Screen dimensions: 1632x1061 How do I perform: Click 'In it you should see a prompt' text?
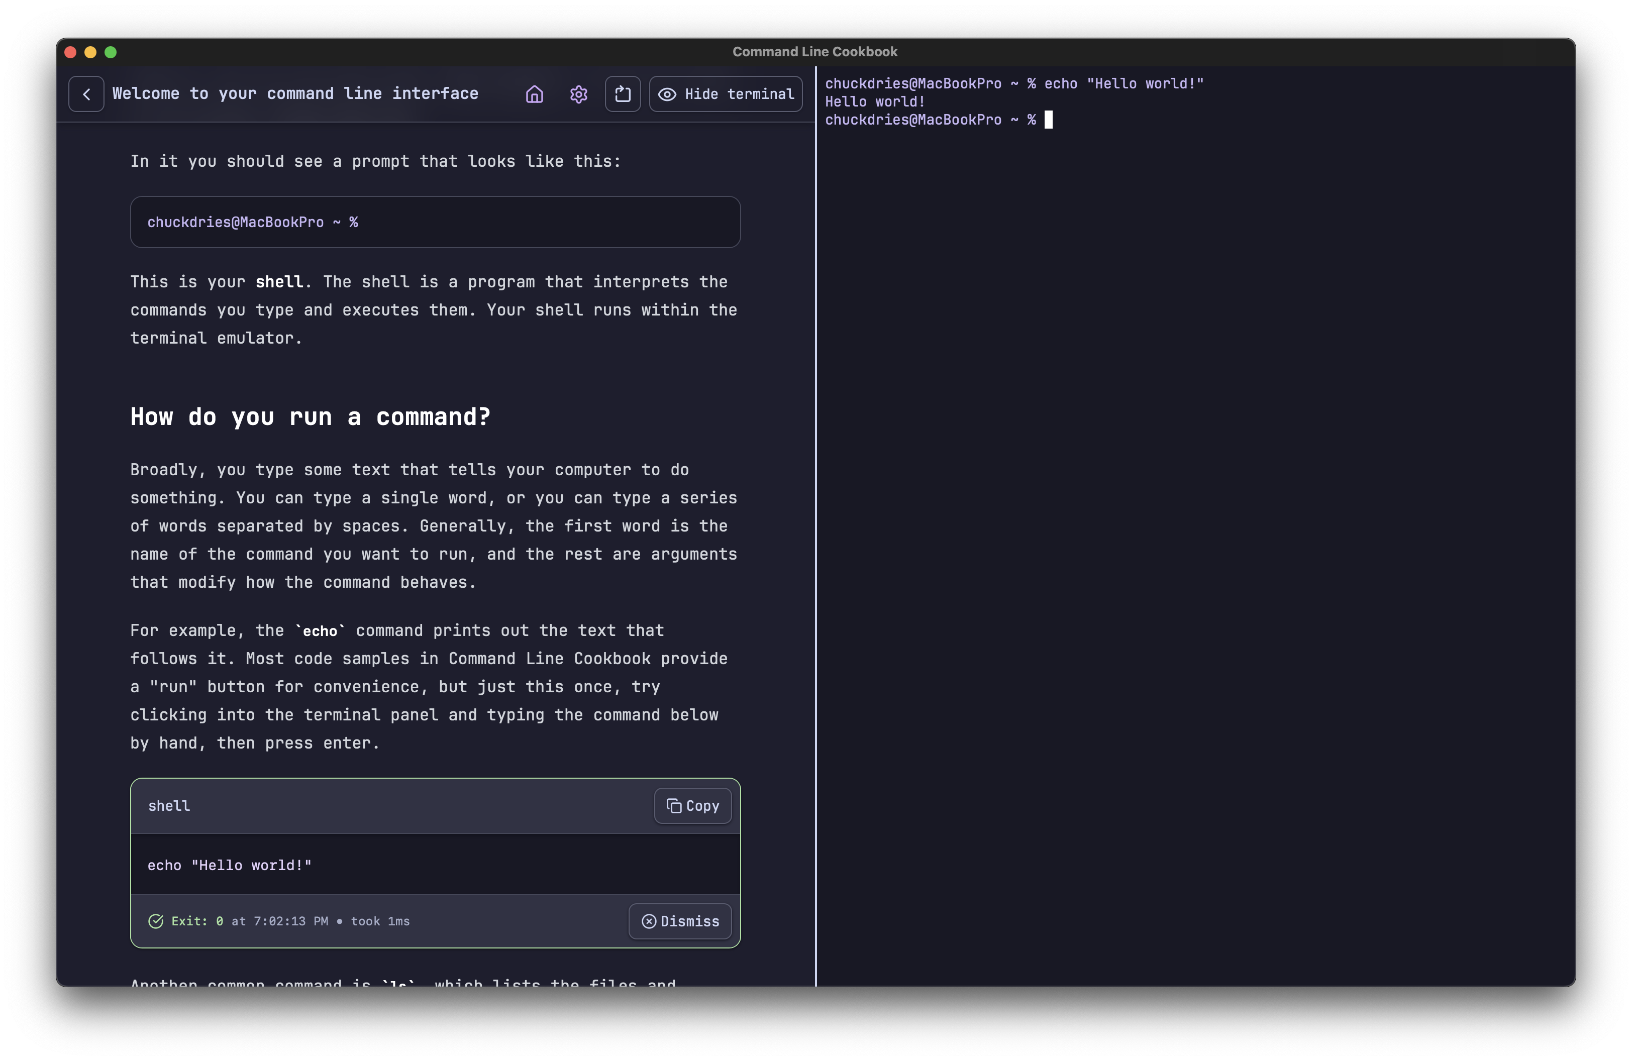tap(376, 161)
